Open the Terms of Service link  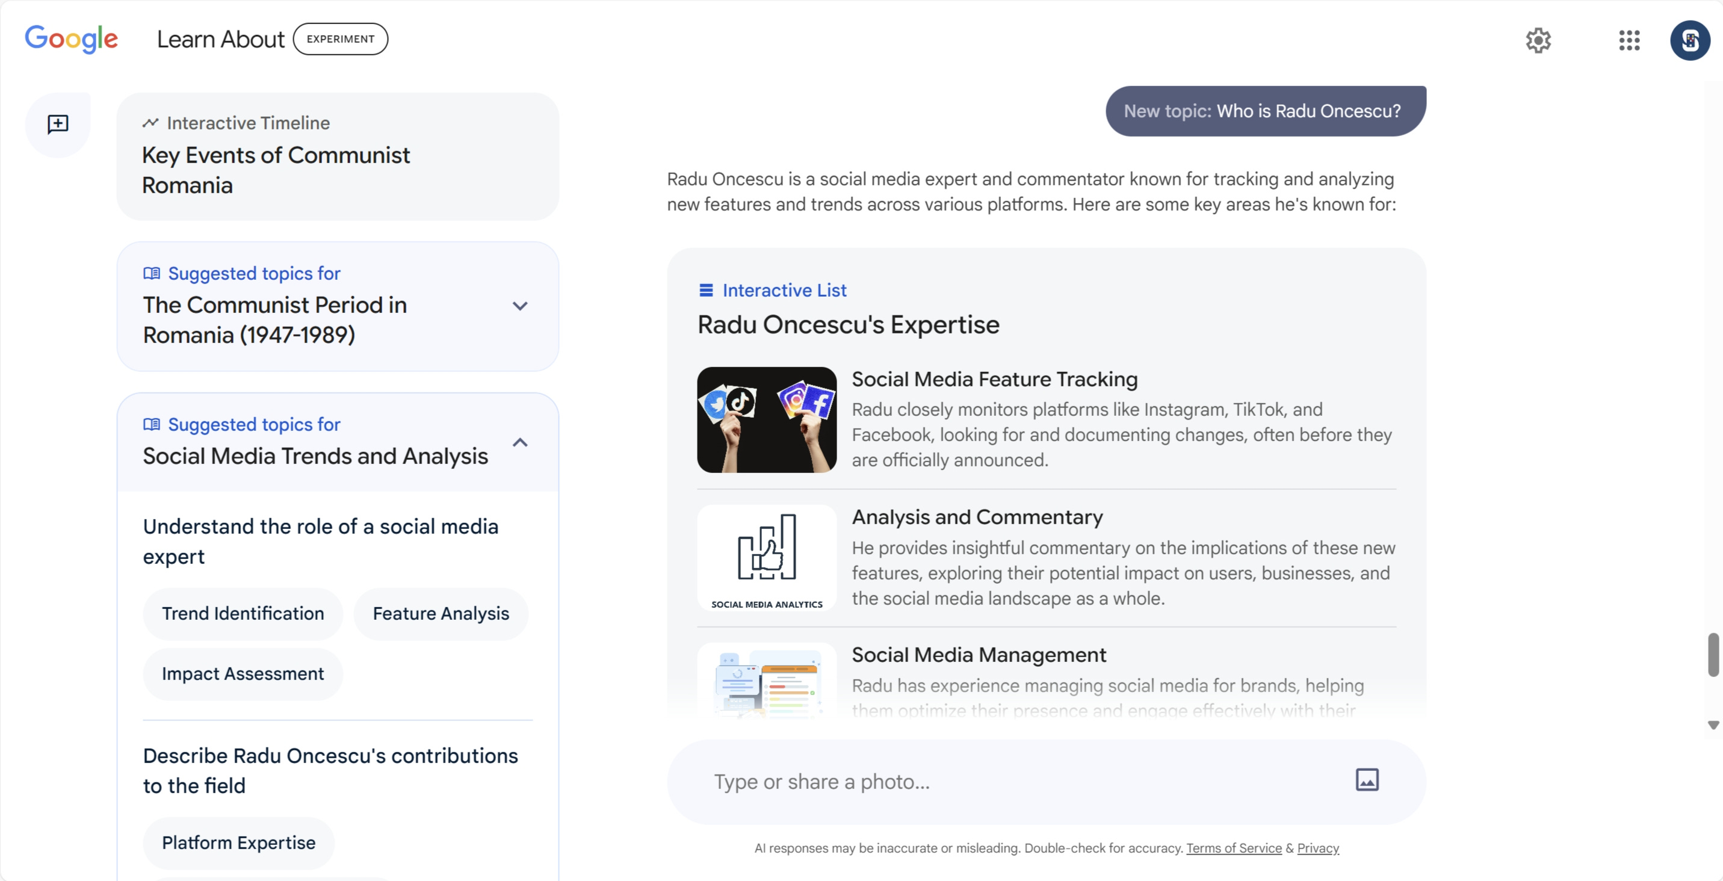pos(1233,849)
